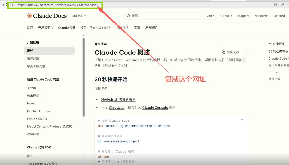Jump to 下一步 in page outline
The height and width of the screenshot is (165, 289).
273,72
